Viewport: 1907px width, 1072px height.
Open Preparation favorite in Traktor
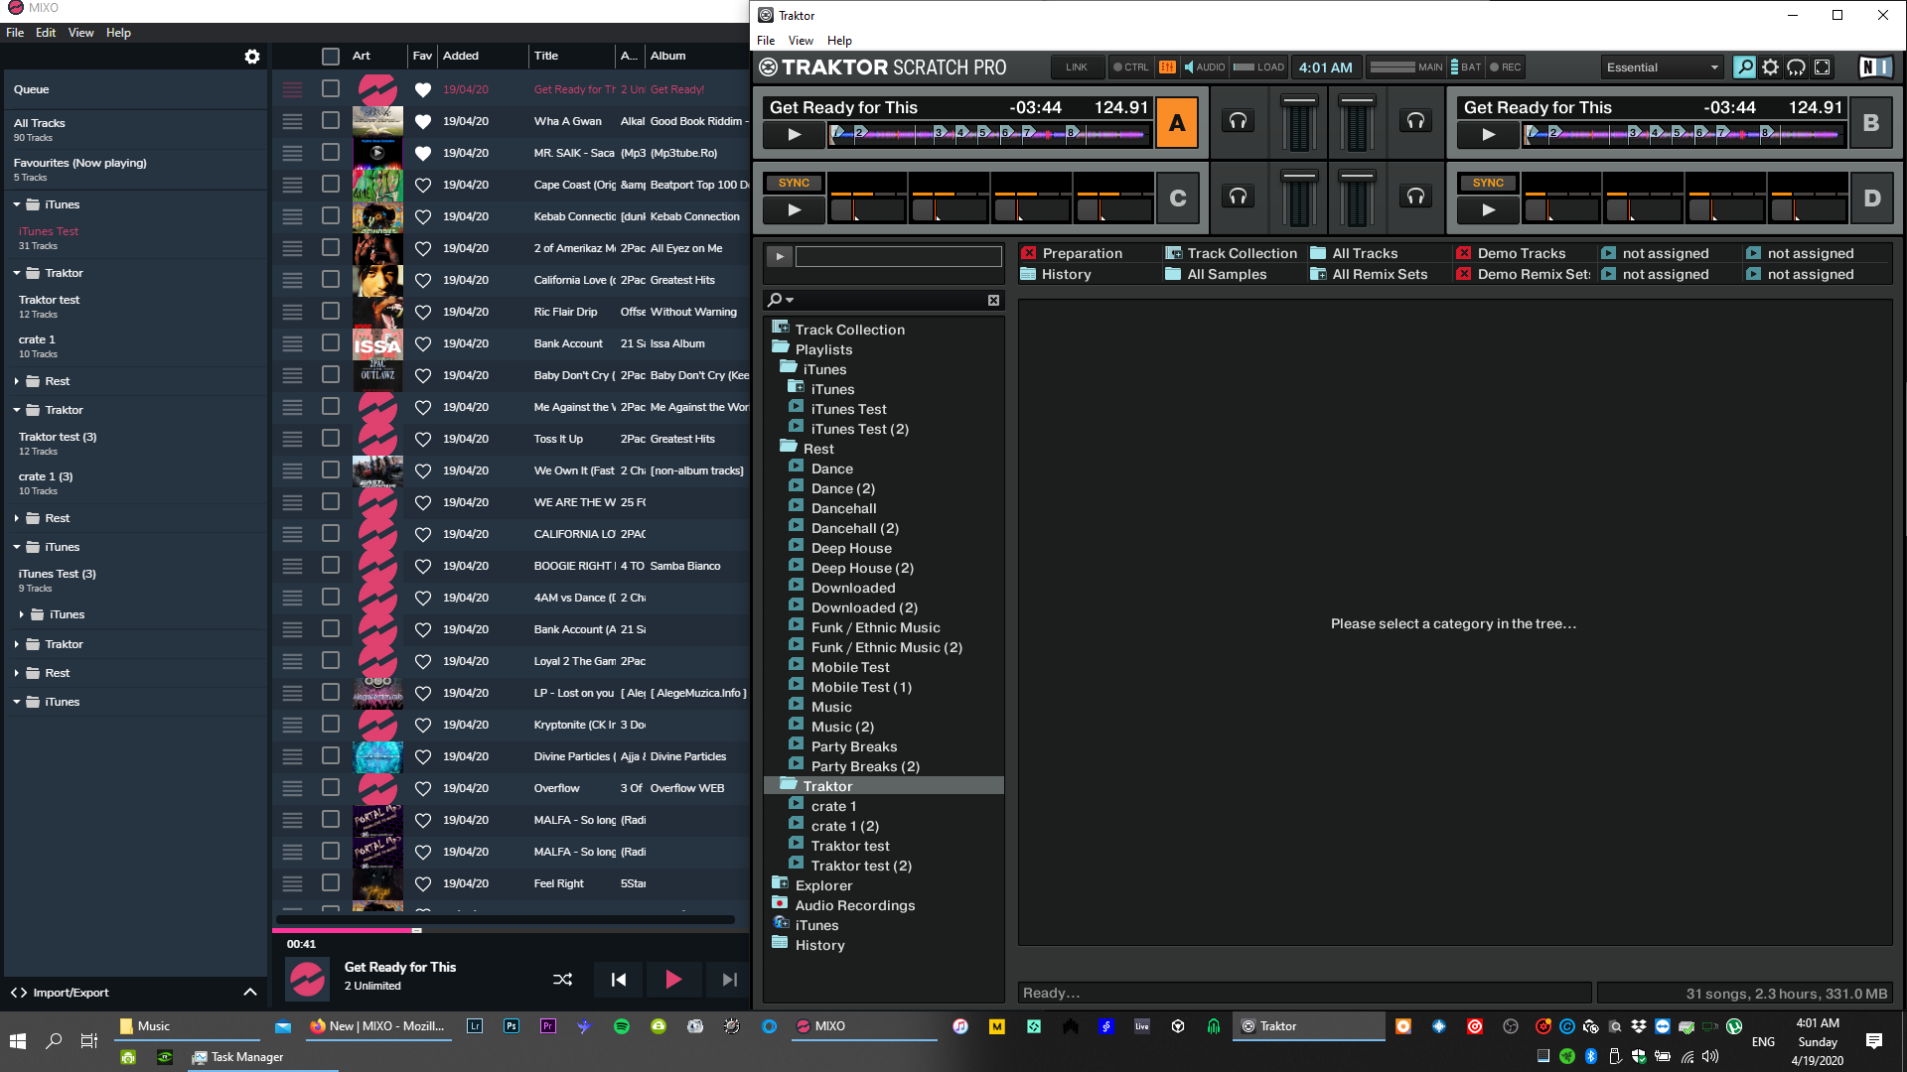1082,253
